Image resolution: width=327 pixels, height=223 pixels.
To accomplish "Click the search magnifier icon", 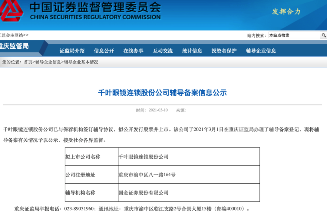I will point(323,35).
